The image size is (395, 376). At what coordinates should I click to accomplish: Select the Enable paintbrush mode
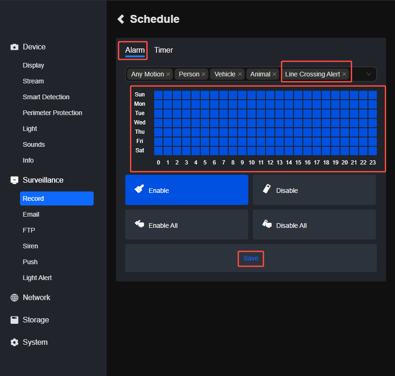(x=186, y=190)
